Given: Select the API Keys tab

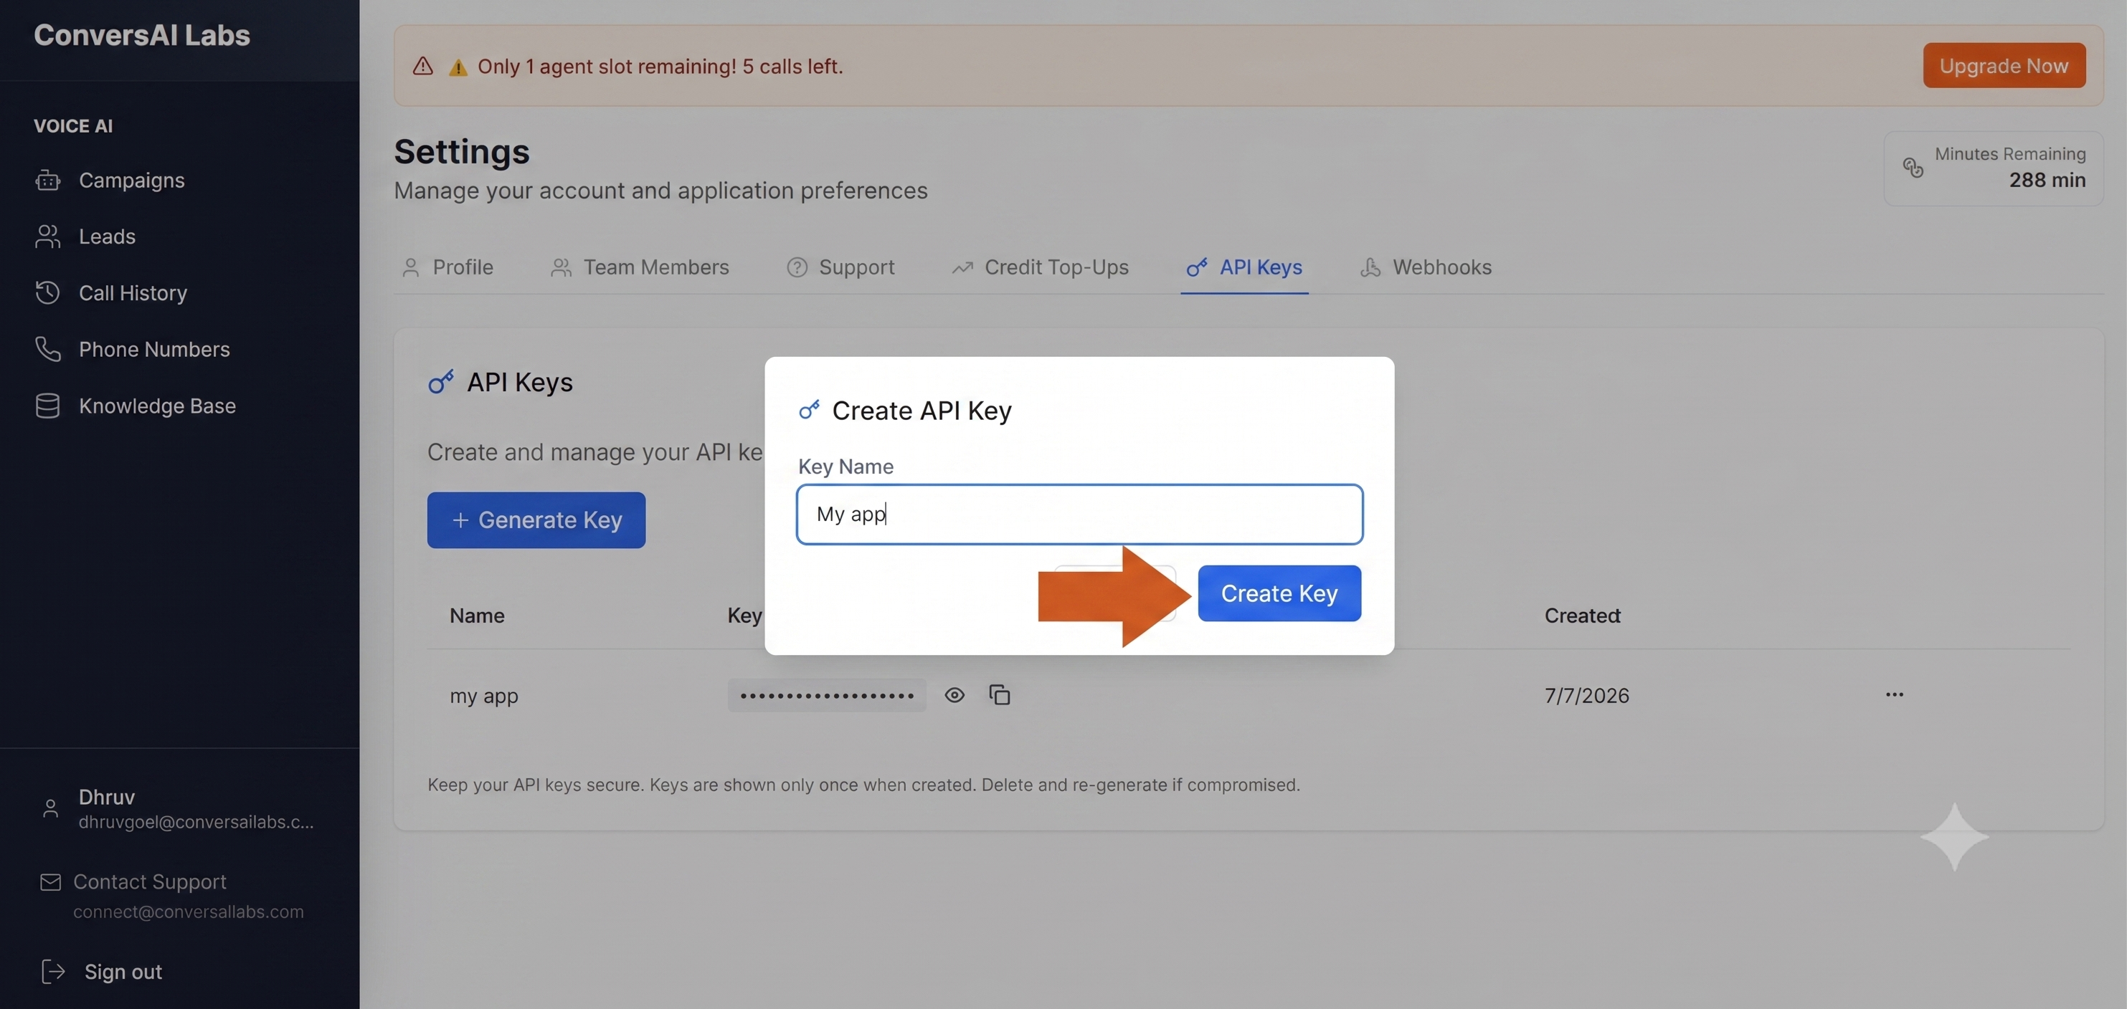Looking at the screenshot, I should [1244, 267].
